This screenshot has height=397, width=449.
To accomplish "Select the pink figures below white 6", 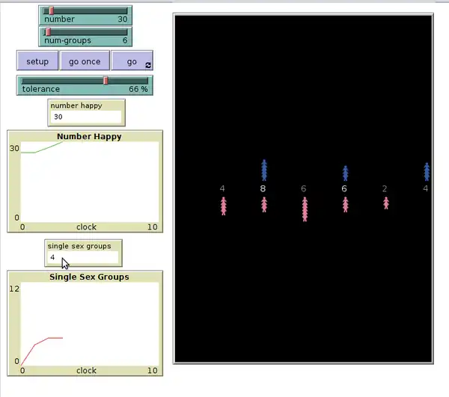I will tap(345, 204).
